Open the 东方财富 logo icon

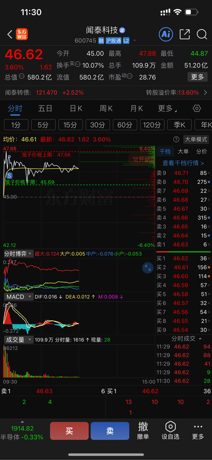tap(22, 34)
